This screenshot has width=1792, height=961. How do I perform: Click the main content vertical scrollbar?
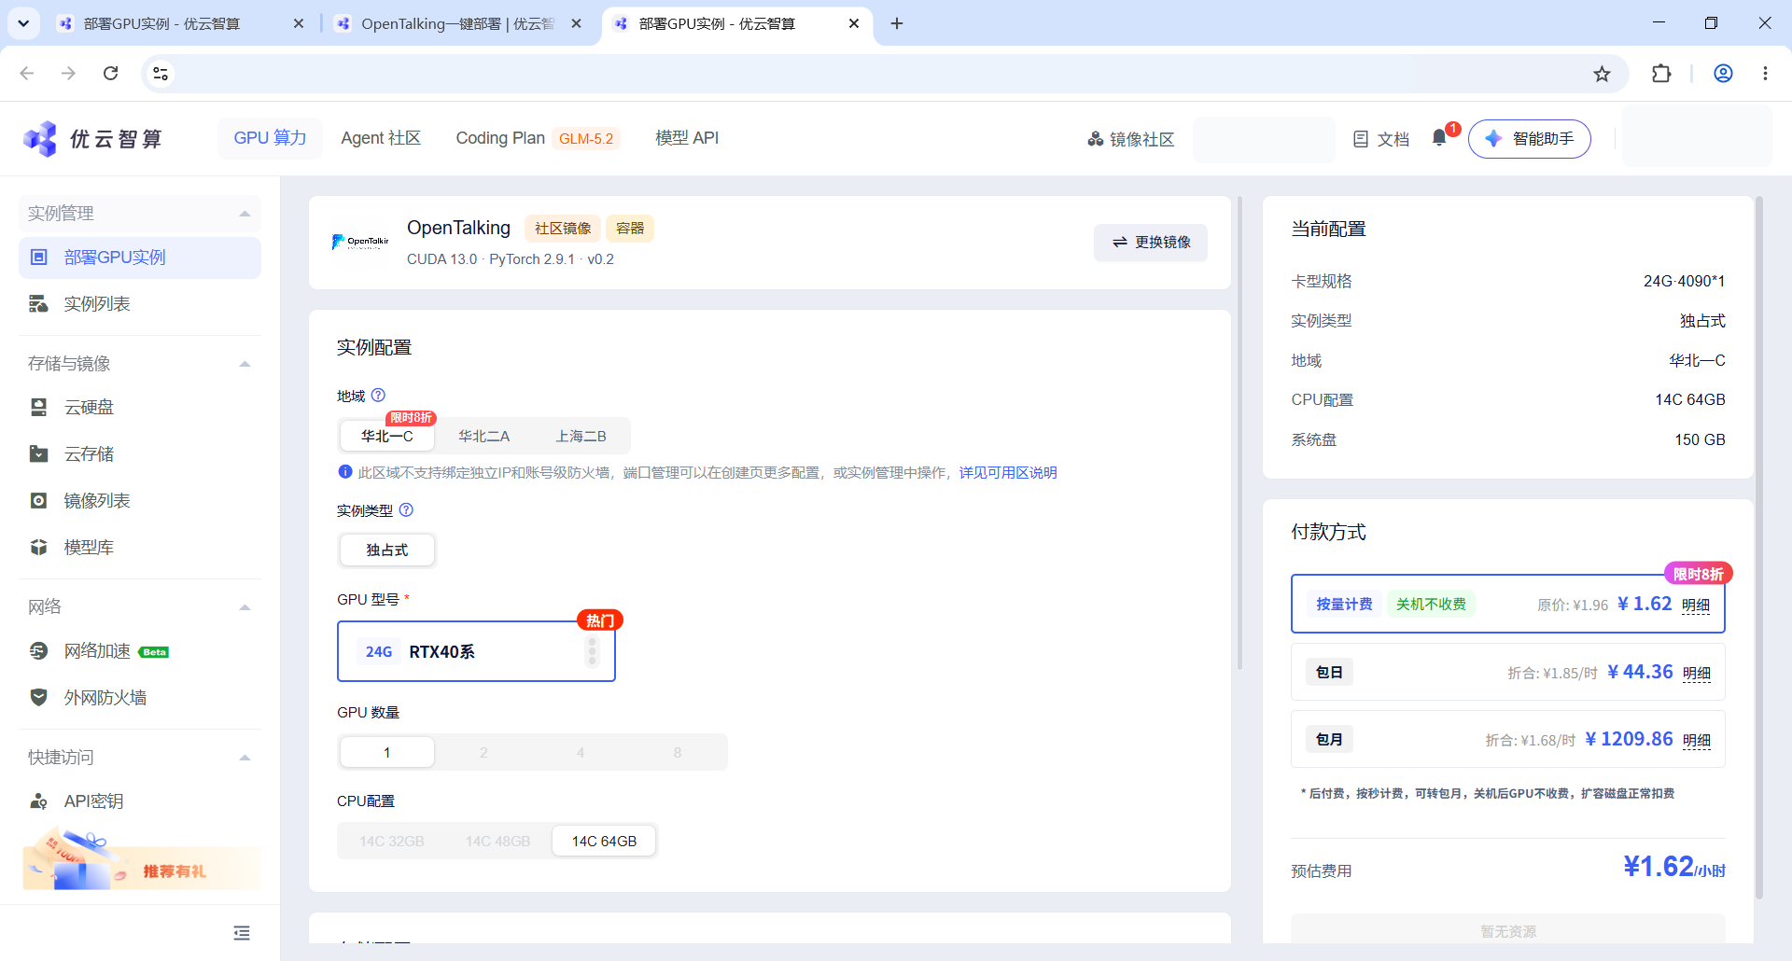1239,433
